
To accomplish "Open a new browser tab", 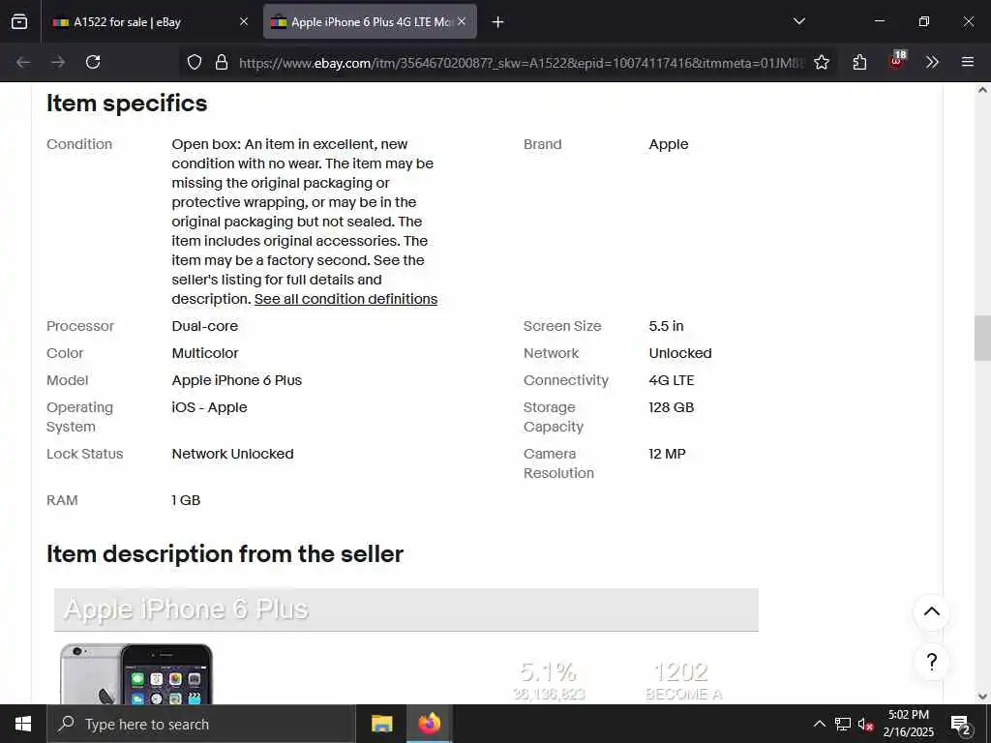I will (x=498, y=22).
